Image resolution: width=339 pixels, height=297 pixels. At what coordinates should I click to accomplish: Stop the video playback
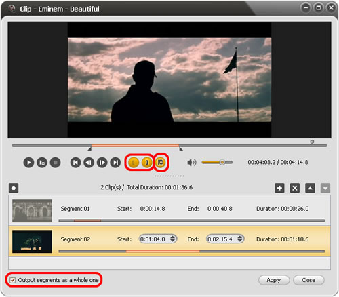click(56, 163)
